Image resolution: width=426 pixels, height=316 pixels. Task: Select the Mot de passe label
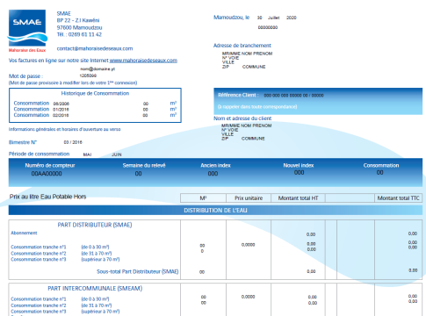tap(25, 76)
